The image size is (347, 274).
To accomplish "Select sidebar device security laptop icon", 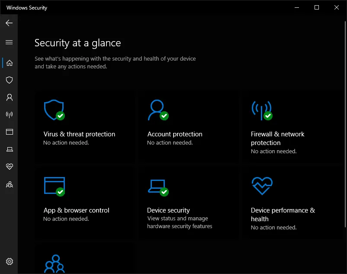I will click(x=9, y=149).
